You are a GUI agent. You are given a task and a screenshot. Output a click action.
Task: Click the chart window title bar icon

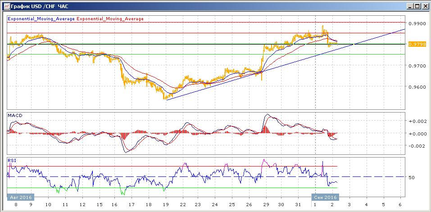click(x=7, y=6)
